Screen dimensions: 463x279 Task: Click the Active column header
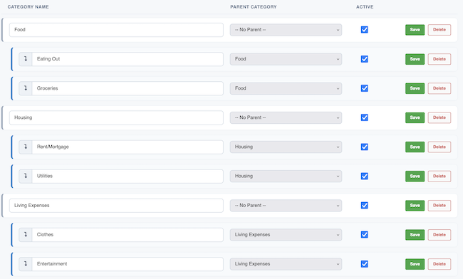pos(365,7)
